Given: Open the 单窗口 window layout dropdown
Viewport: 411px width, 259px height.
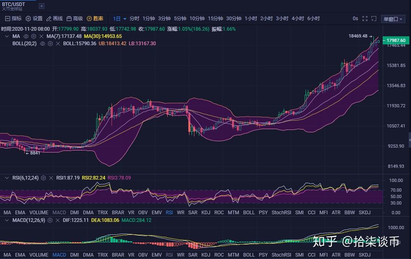Looking at the screenshot, I should coord(393,19).
